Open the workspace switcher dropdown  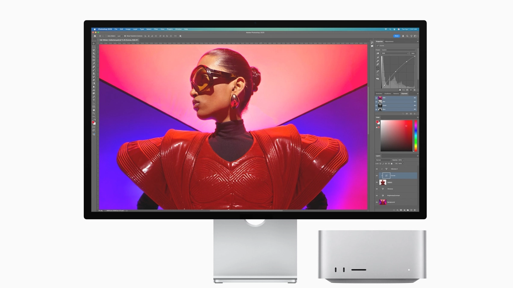(x=416, y=36)
